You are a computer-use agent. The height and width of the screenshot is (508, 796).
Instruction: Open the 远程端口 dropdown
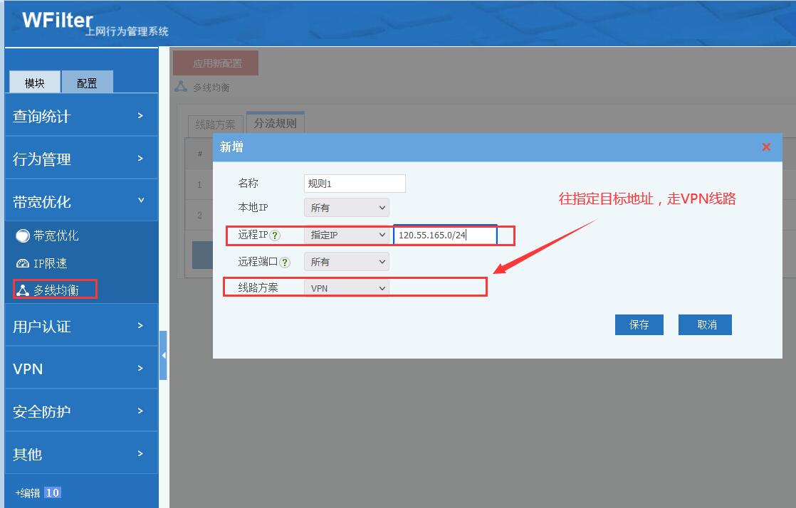point(346,262)
